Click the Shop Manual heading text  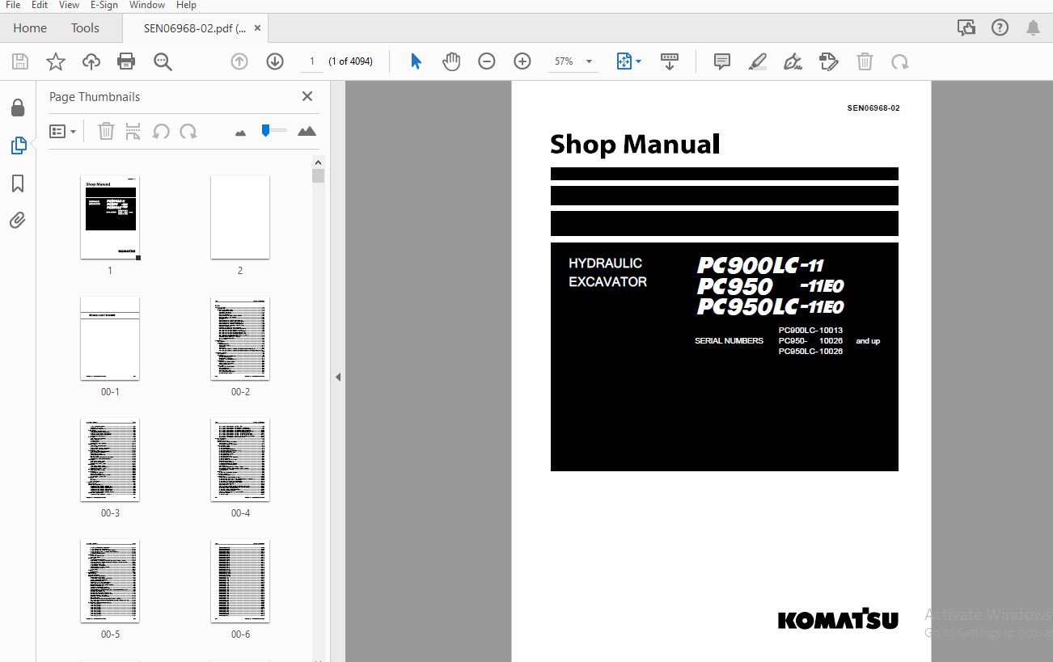635,145
